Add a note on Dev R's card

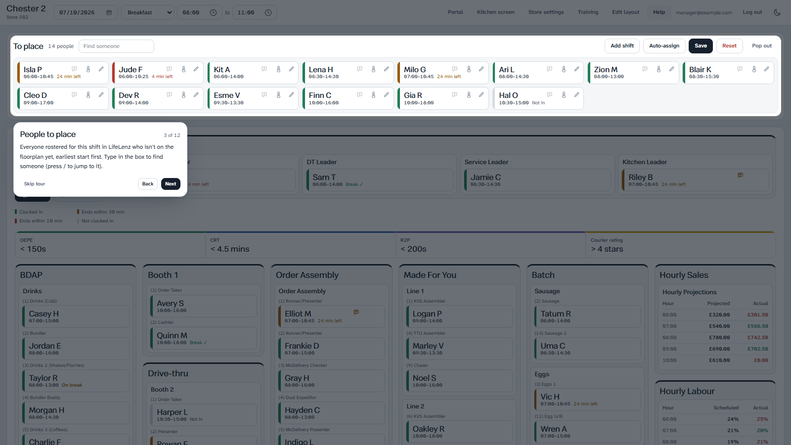click(x=170, y=95)
